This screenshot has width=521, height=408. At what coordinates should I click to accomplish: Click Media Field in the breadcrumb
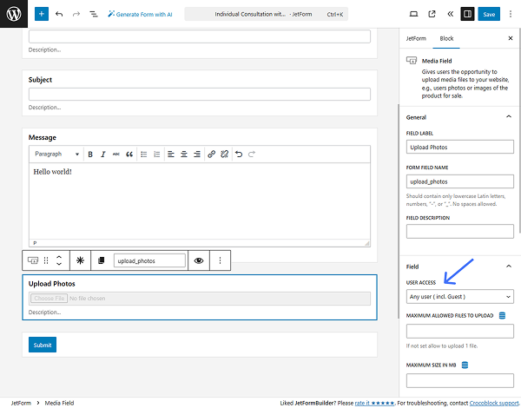coord(59,403)
